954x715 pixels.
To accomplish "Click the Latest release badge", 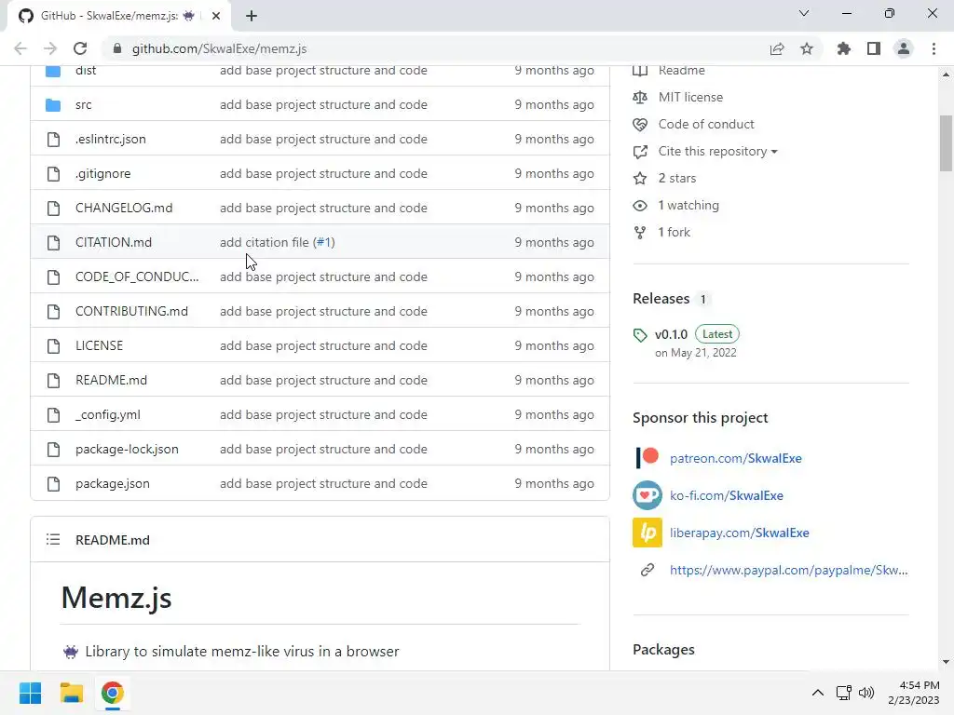I will tap(717, 334).
